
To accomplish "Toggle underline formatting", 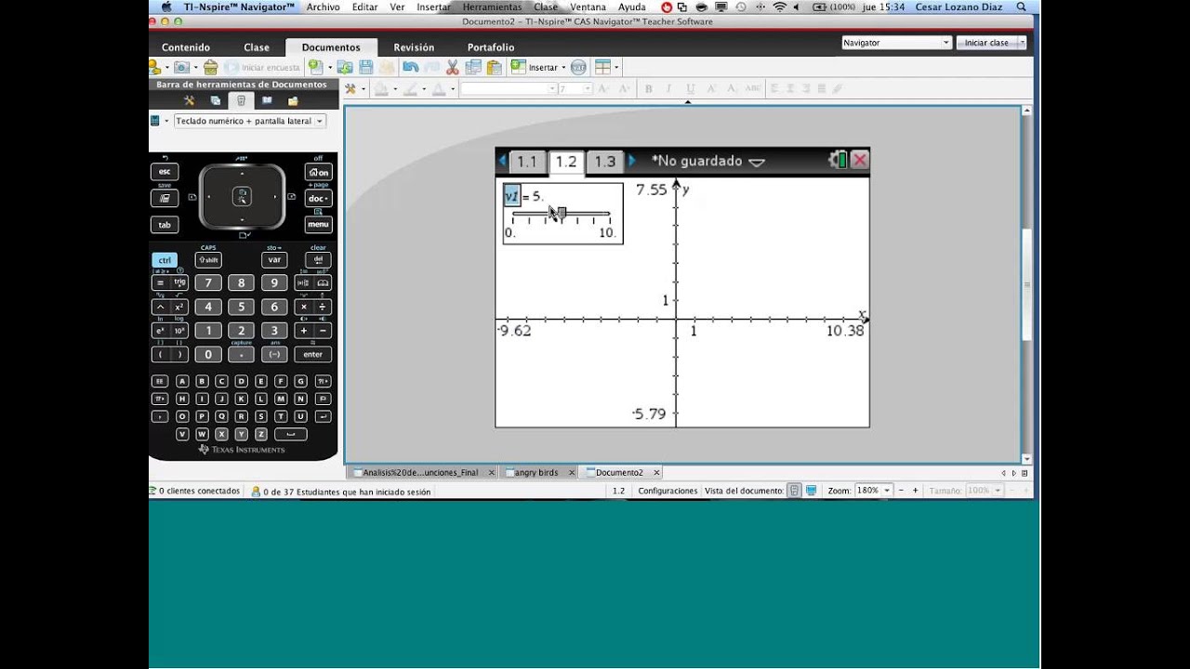I will (x=690, y=89).
